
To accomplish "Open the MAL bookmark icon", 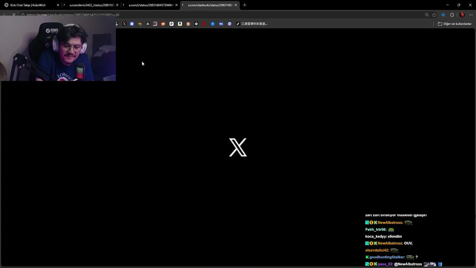I will [221, 24].
